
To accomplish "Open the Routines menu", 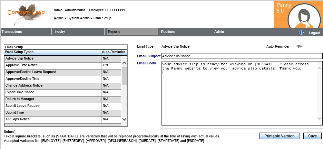I will 168,32.
